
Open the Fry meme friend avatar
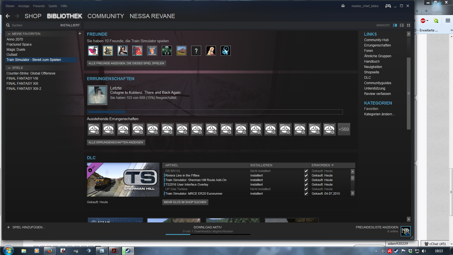(152, 51)
